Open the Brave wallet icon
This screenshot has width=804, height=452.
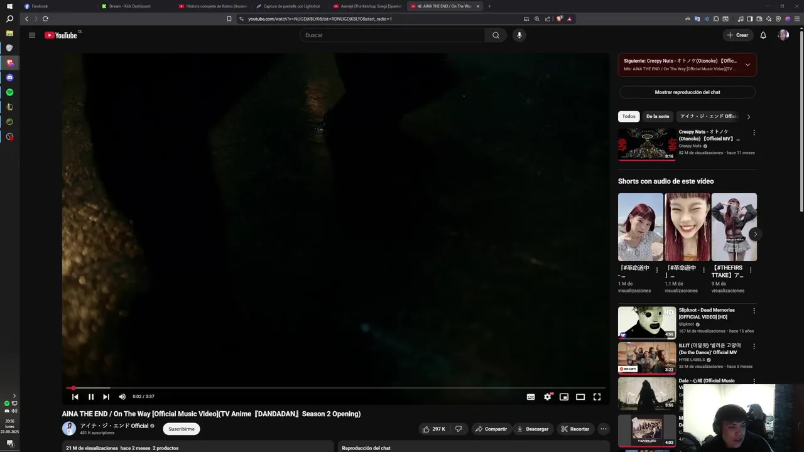(759, 19)
